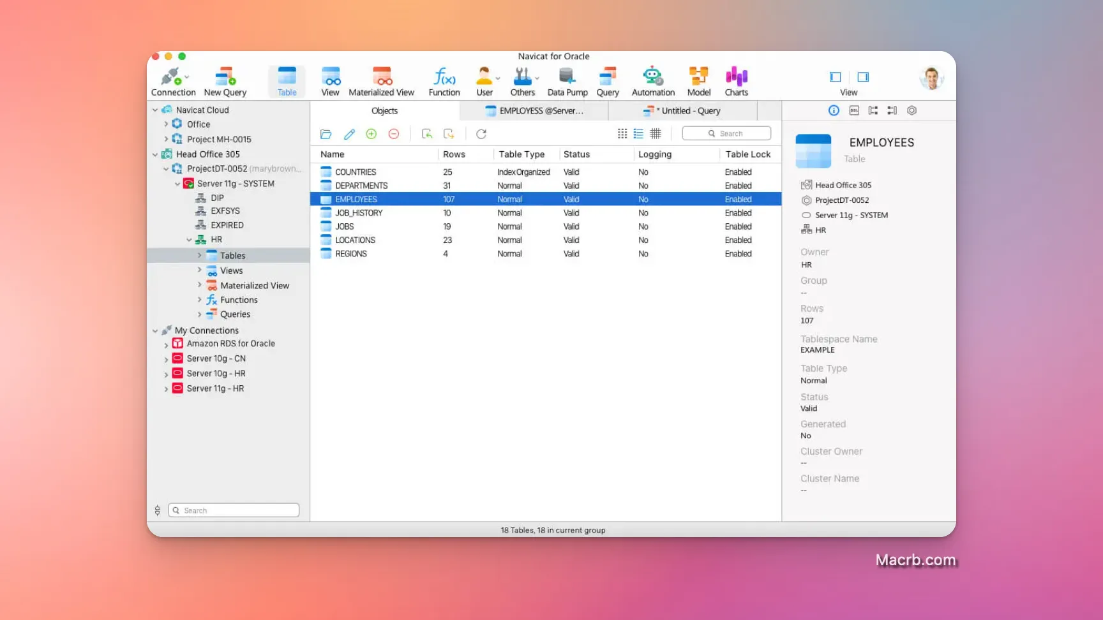Viewport: 1103px width, 620px height.
Task: Show the DDL panel tab
Action: [x=854, y=110]
